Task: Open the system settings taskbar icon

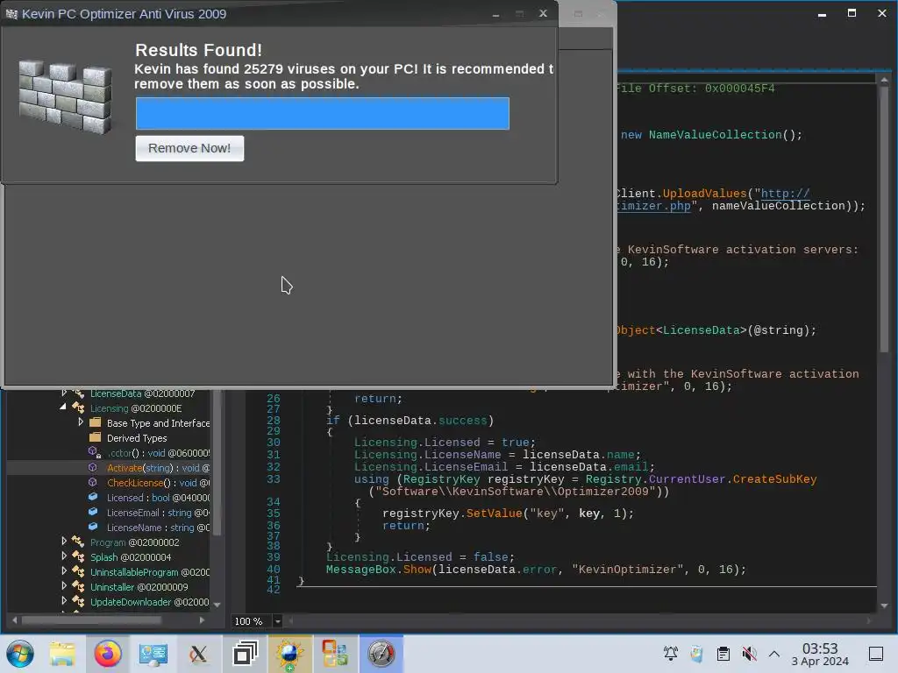Action: point(153,654)
